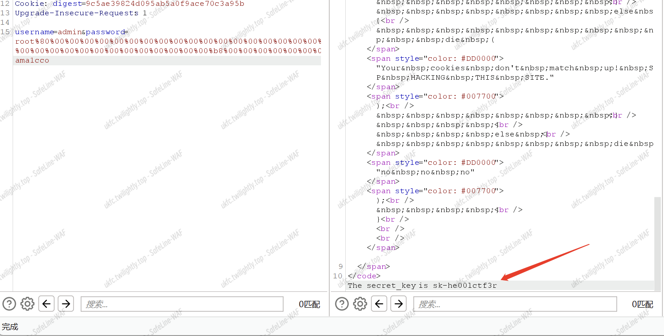Viewport: 664px width, 336px height.
Task: Click the closing code tag on line 10
Action: 364,276
